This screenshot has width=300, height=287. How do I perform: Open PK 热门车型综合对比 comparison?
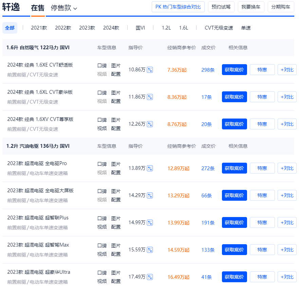(178, 7)
